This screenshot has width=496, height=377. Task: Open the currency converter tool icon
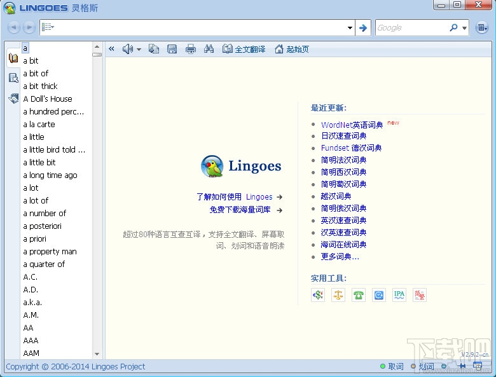point(317,295)
